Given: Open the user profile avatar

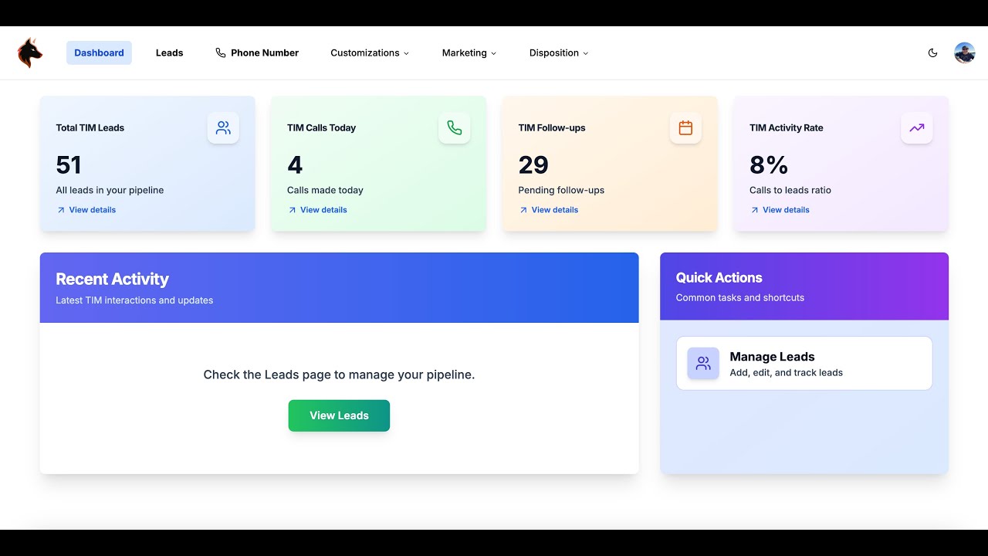Looking at the screenshot, I should pos(964,53).
